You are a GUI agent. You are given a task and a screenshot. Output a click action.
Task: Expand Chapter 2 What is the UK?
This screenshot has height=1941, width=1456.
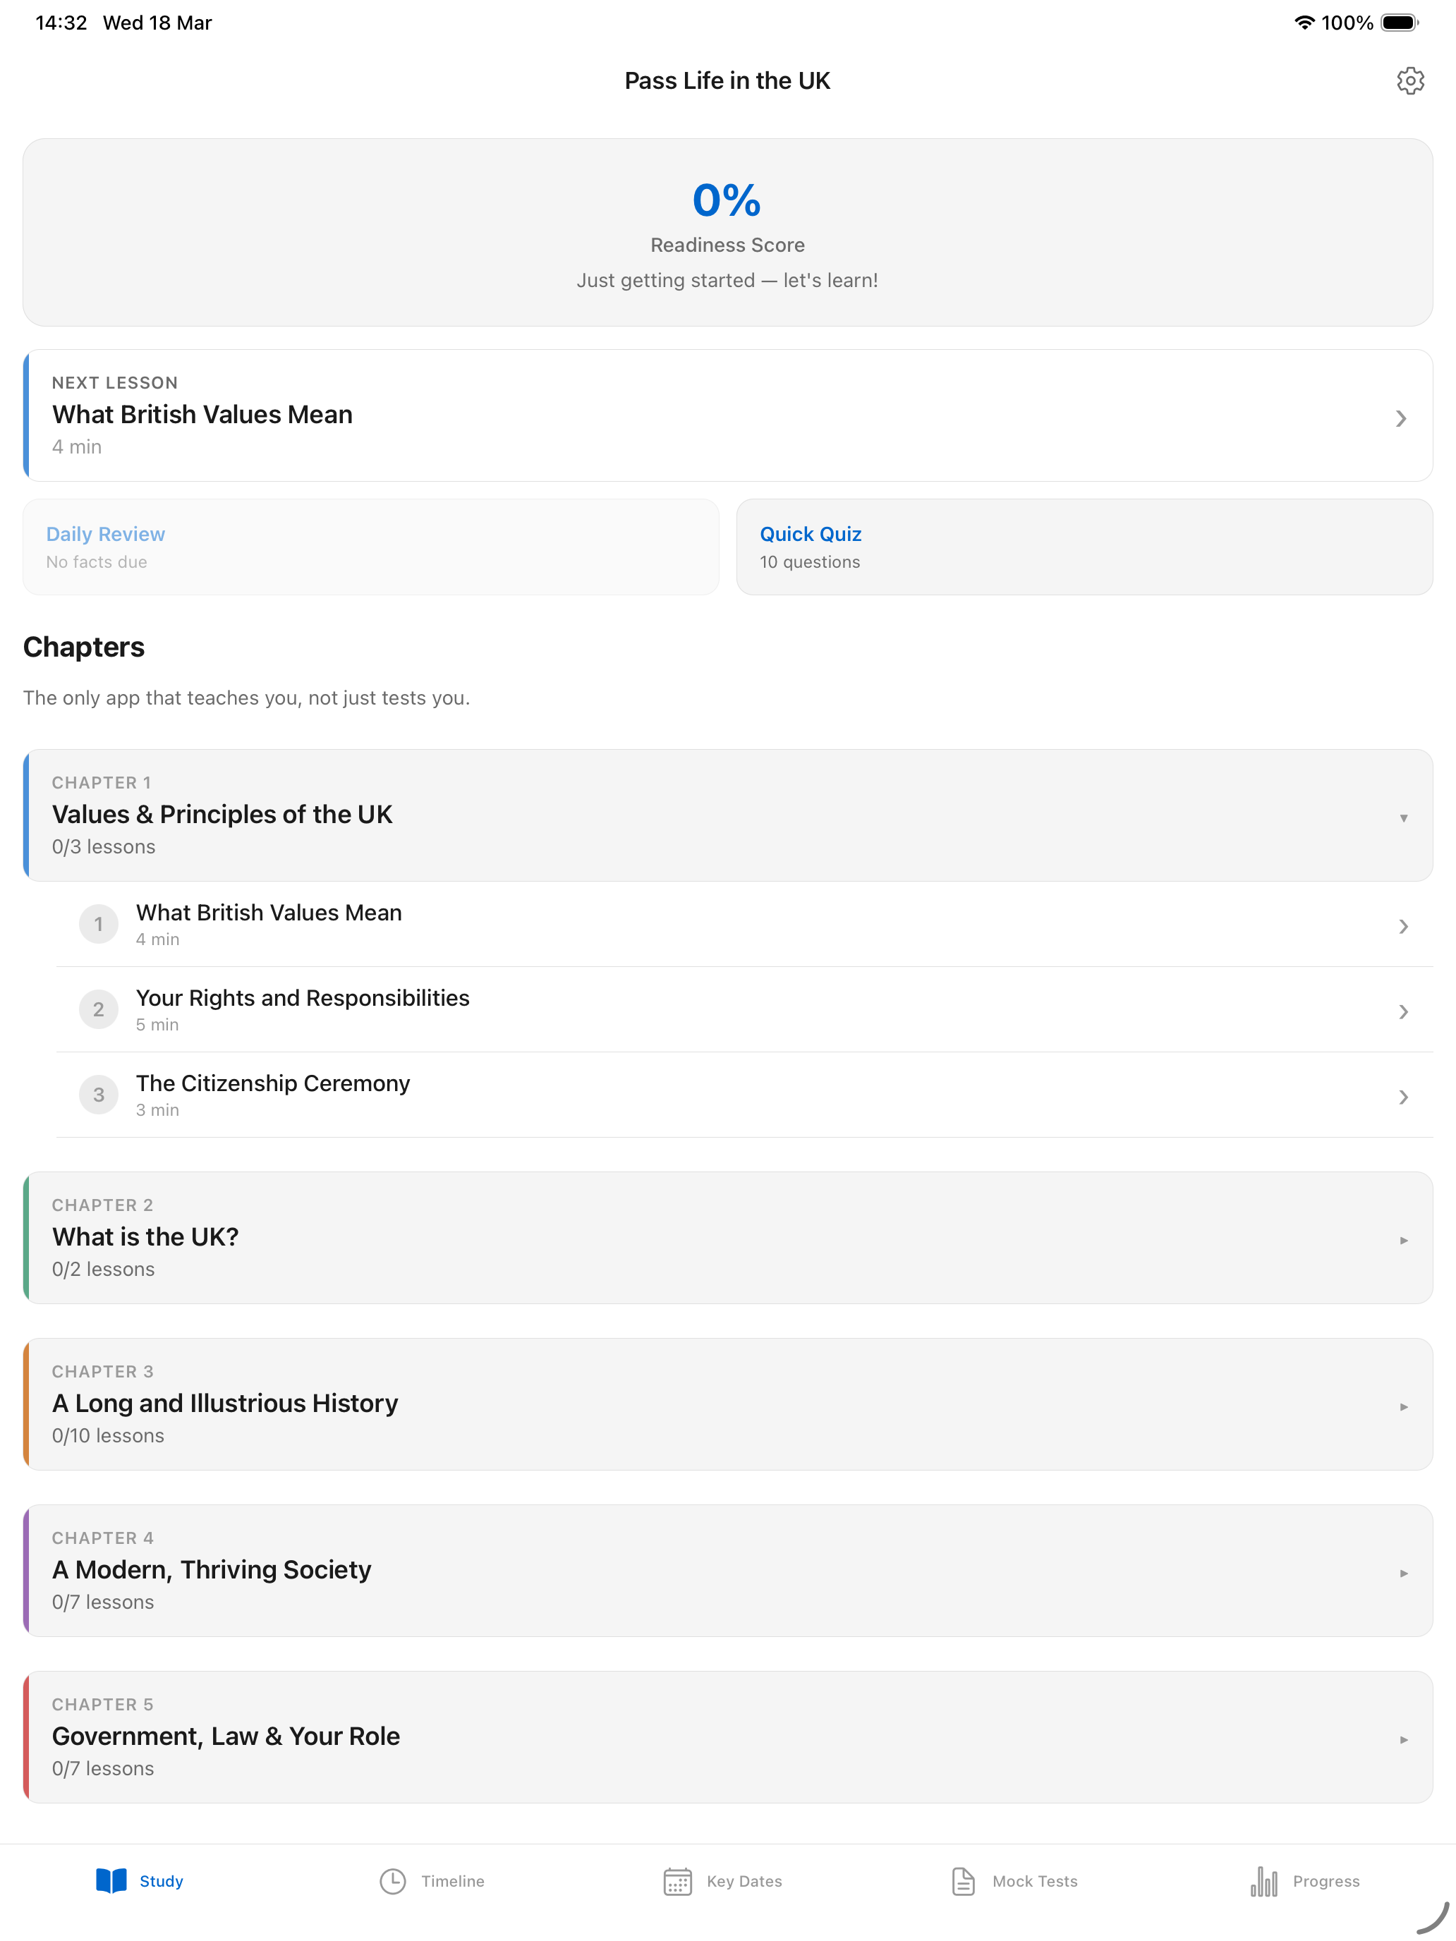click(727, 1237)
